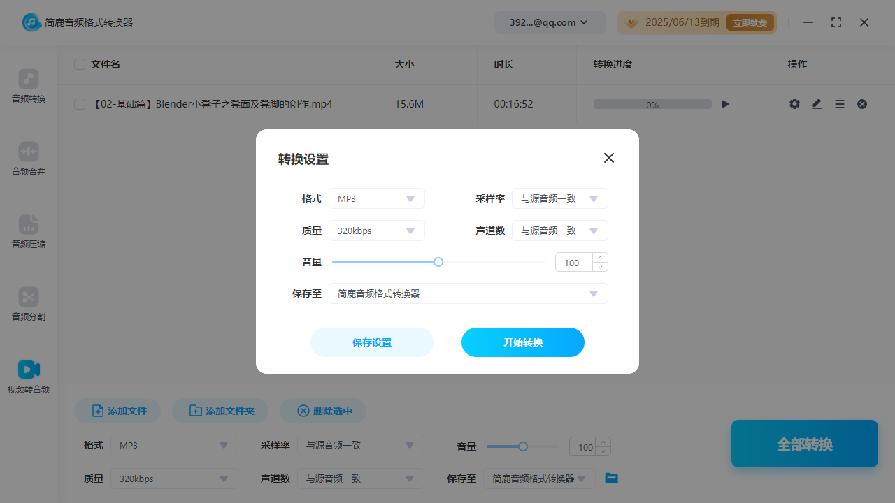Screen dimensions: 895x503
Task: Switch to 音频压缩 in the sidebar
Action: click(28, 232)
